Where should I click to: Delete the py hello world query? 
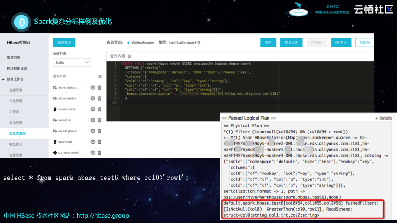tap(99, 152)
